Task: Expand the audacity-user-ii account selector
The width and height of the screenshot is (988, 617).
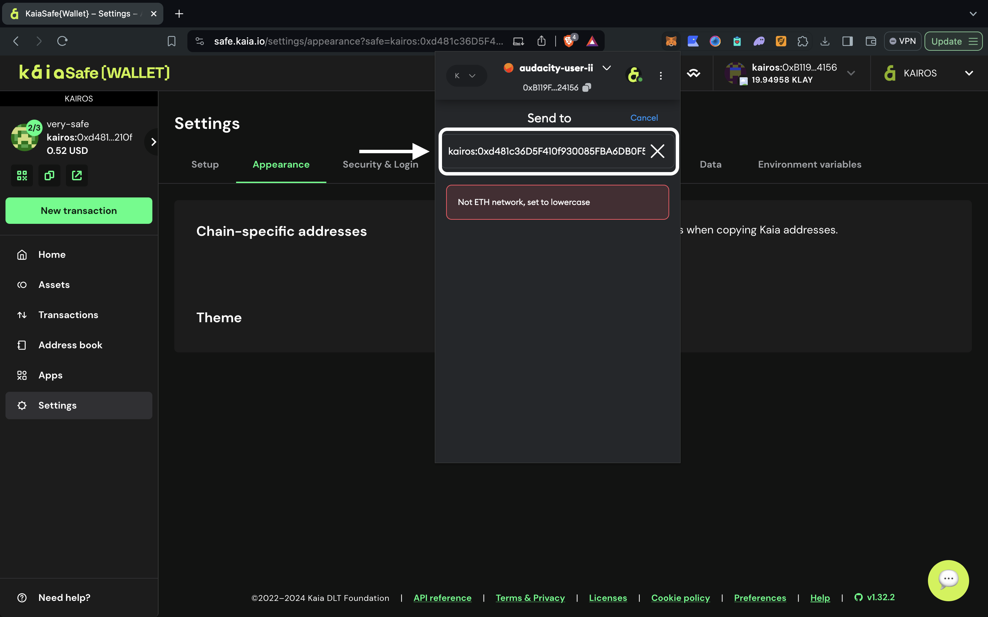Action: (606, 68)
